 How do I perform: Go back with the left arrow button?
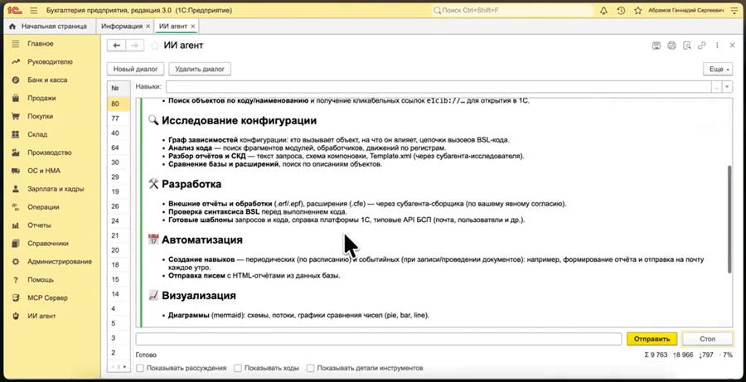[117, 46]
